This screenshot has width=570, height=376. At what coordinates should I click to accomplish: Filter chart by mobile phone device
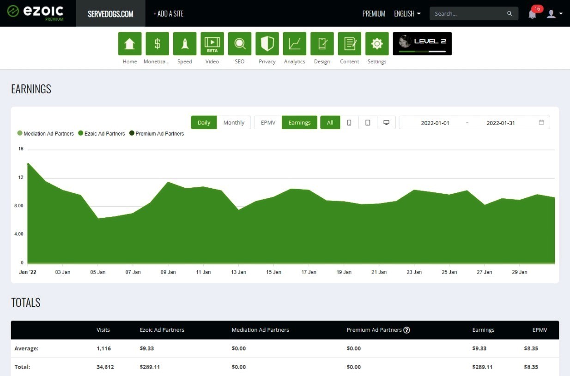(x=349, y=123)
